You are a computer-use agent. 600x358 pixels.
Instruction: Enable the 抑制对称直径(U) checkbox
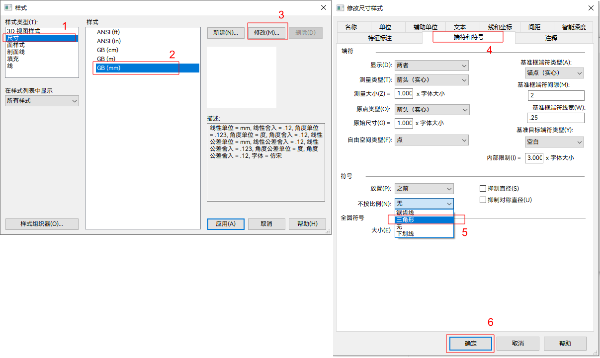pyautogui.click(x=483, y=200)
